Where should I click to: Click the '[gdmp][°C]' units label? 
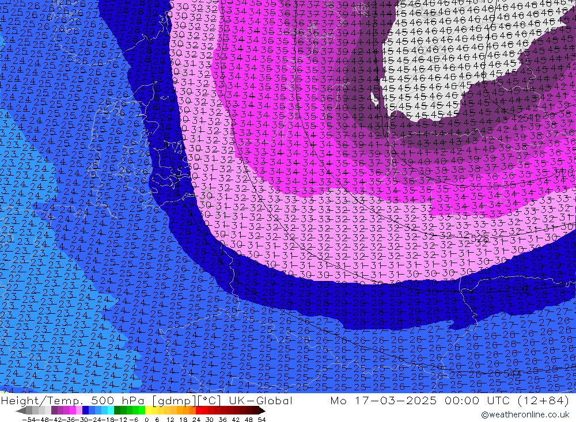pyautogui.click(x=187, y=400)
